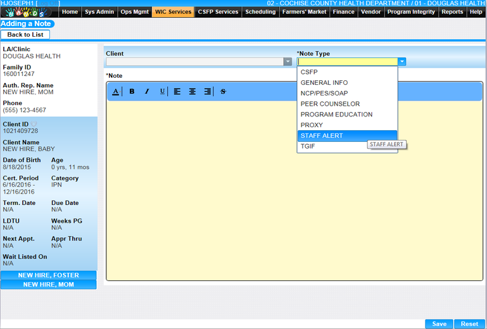This screenshot has height=329, width=487.
Task: Align note text to the left
Action: click(178, 92)
